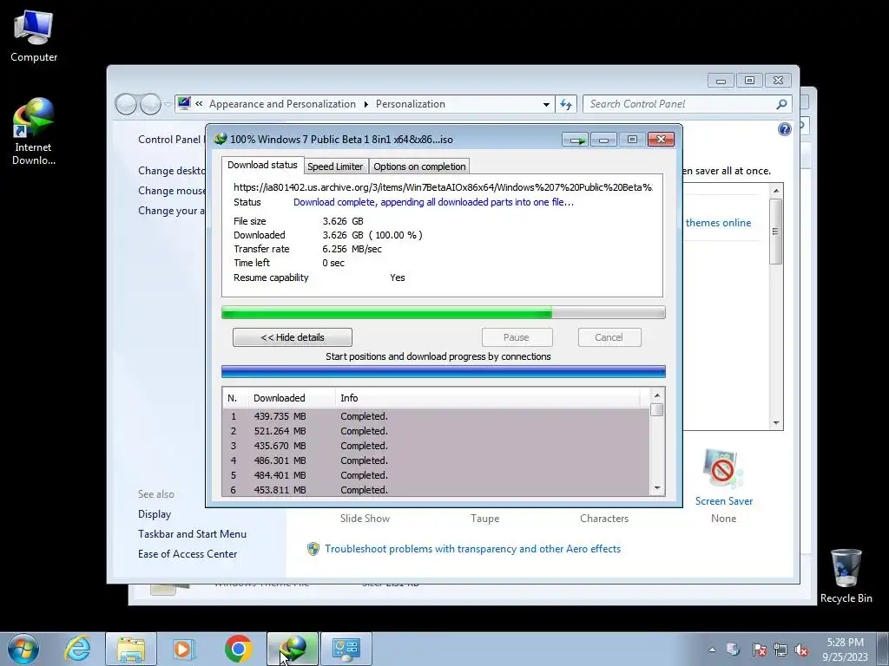Image resolution: width=889 pixels, height=666 pixels.
Task: Open Display link under See also
Action: point(155,514)
